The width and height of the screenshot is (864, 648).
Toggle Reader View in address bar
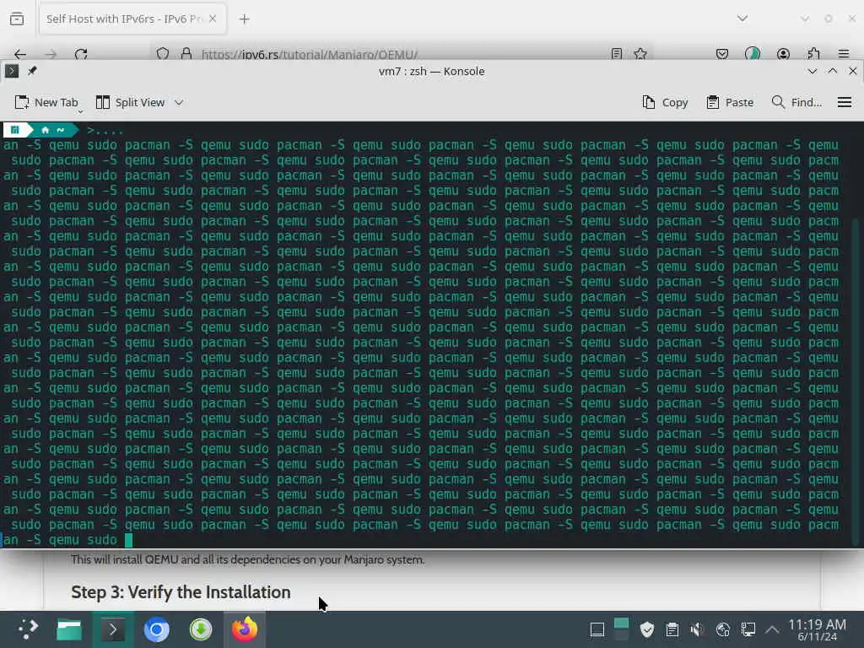(x=617, y=54)
